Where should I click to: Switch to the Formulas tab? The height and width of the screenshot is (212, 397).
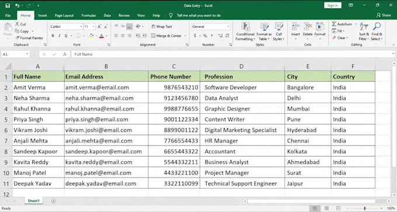coord(89,15)
